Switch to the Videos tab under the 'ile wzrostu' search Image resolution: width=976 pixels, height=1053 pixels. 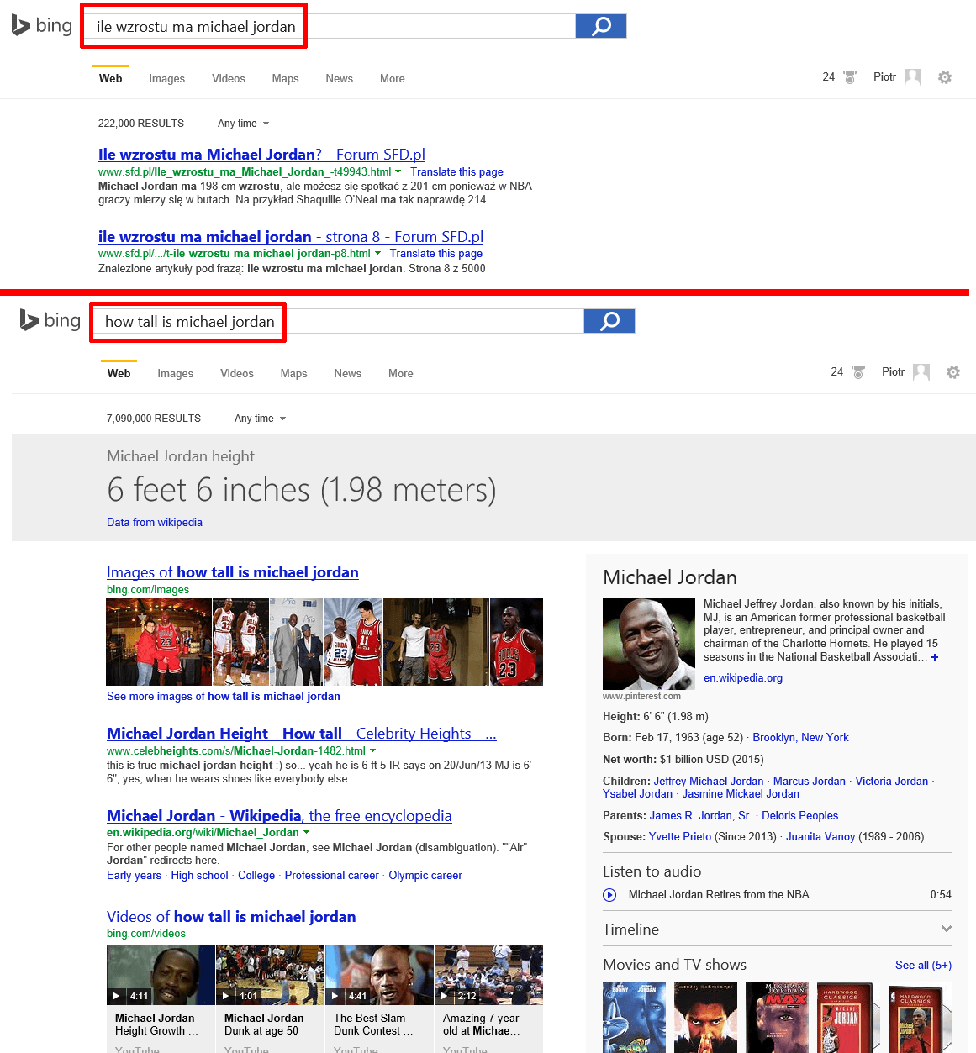tap(229, 79)
